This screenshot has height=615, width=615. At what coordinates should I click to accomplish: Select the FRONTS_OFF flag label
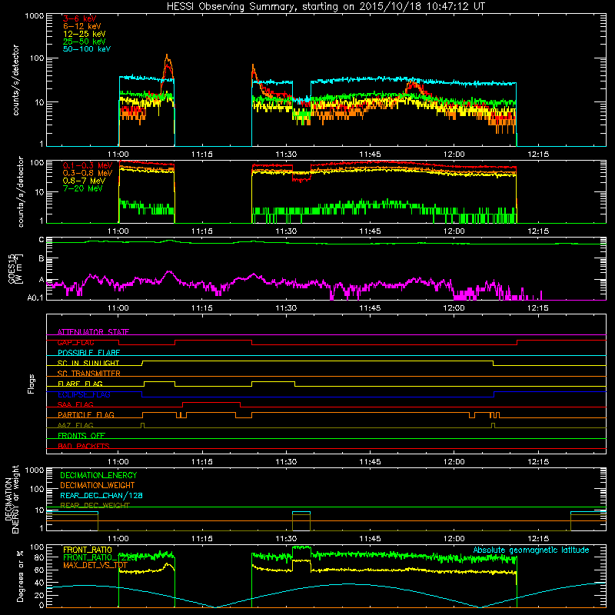tap(81, 435)
